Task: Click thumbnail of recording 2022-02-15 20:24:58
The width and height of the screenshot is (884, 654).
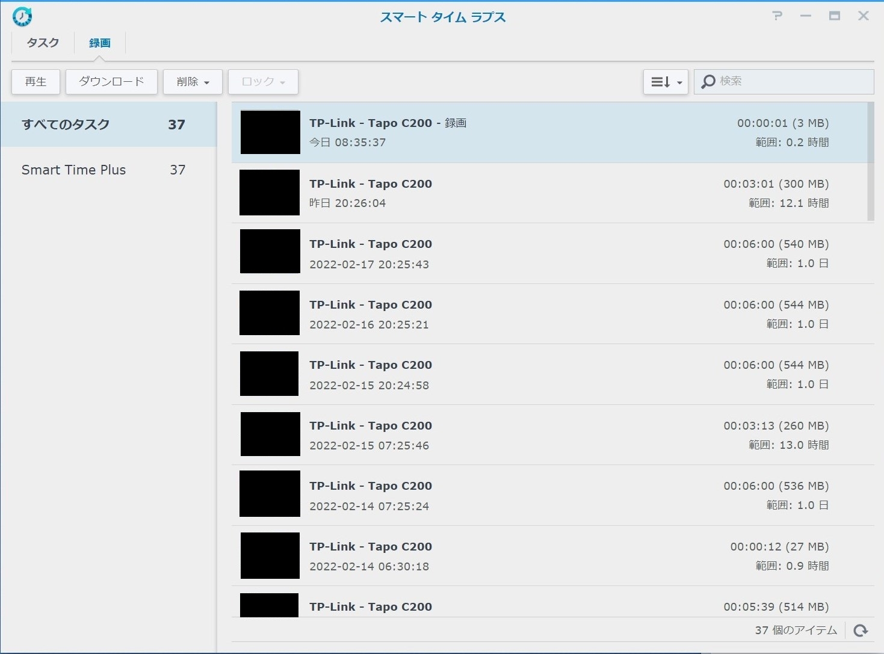Action: [x=269, y=374]
